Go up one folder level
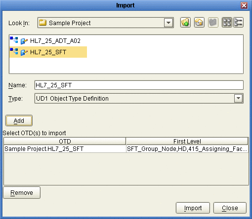This screenshot has height=219, width=252. click(185, 22)
